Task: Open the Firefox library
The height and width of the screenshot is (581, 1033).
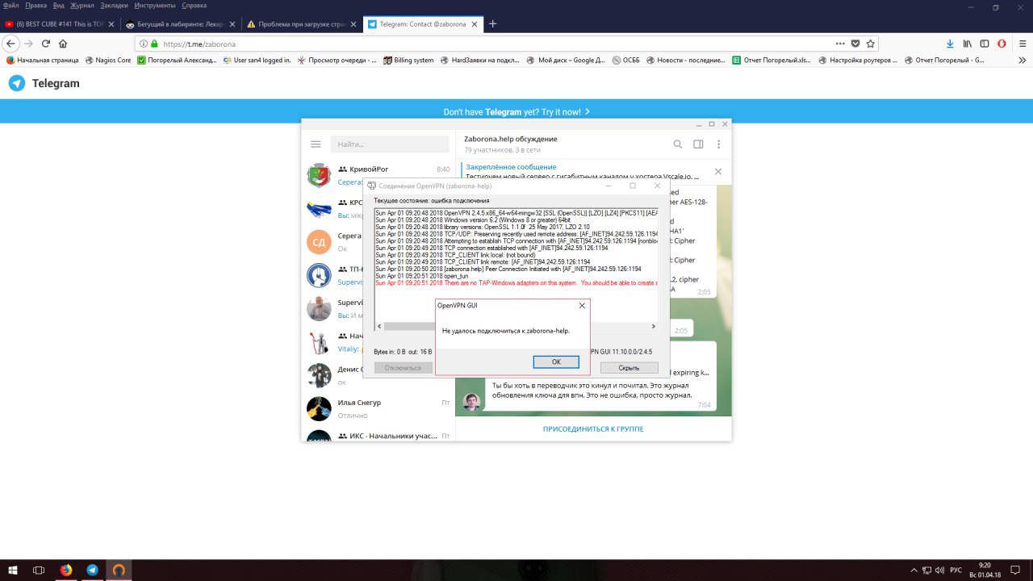Action: click(x=967, y=44)
